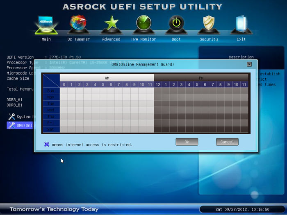
Task: Select the AM header in schedule
Action: point(107,78)
